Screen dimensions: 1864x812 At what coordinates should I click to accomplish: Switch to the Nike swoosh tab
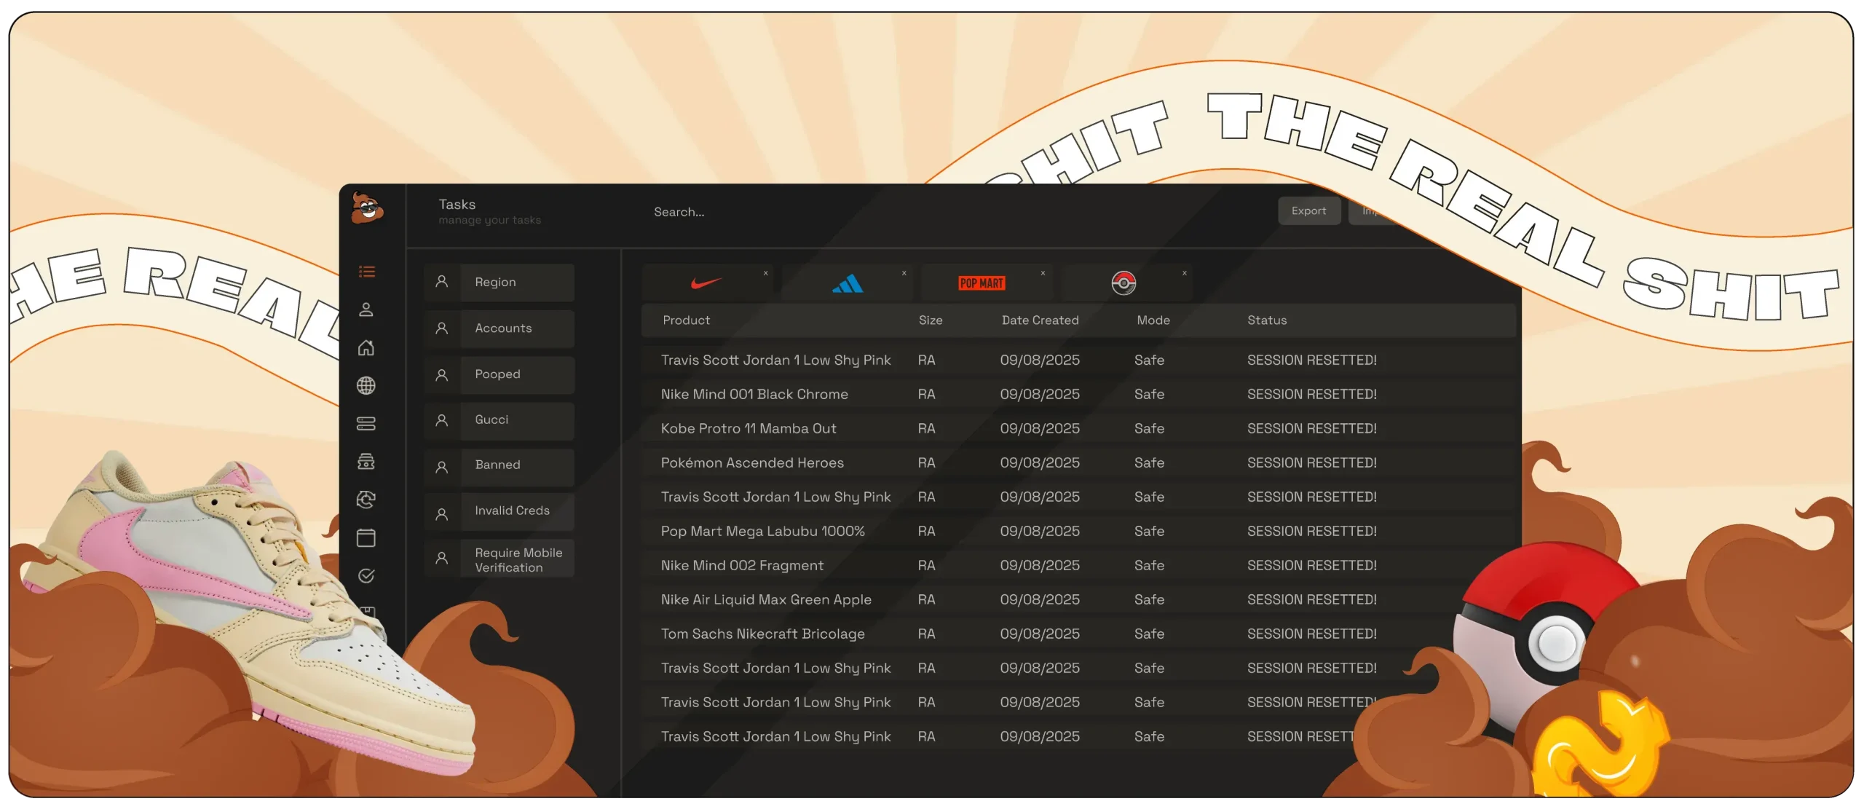(706, 283)
